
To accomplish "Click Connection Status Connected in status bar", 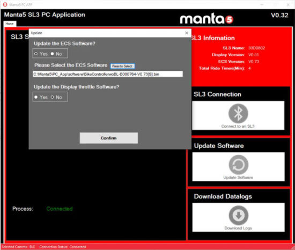I will pos(63,247).
